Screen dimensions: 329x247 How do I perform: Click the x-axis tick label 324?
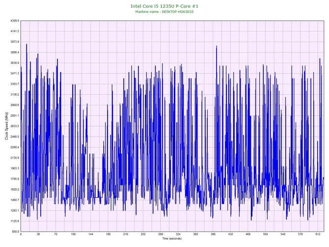[178, 234]
